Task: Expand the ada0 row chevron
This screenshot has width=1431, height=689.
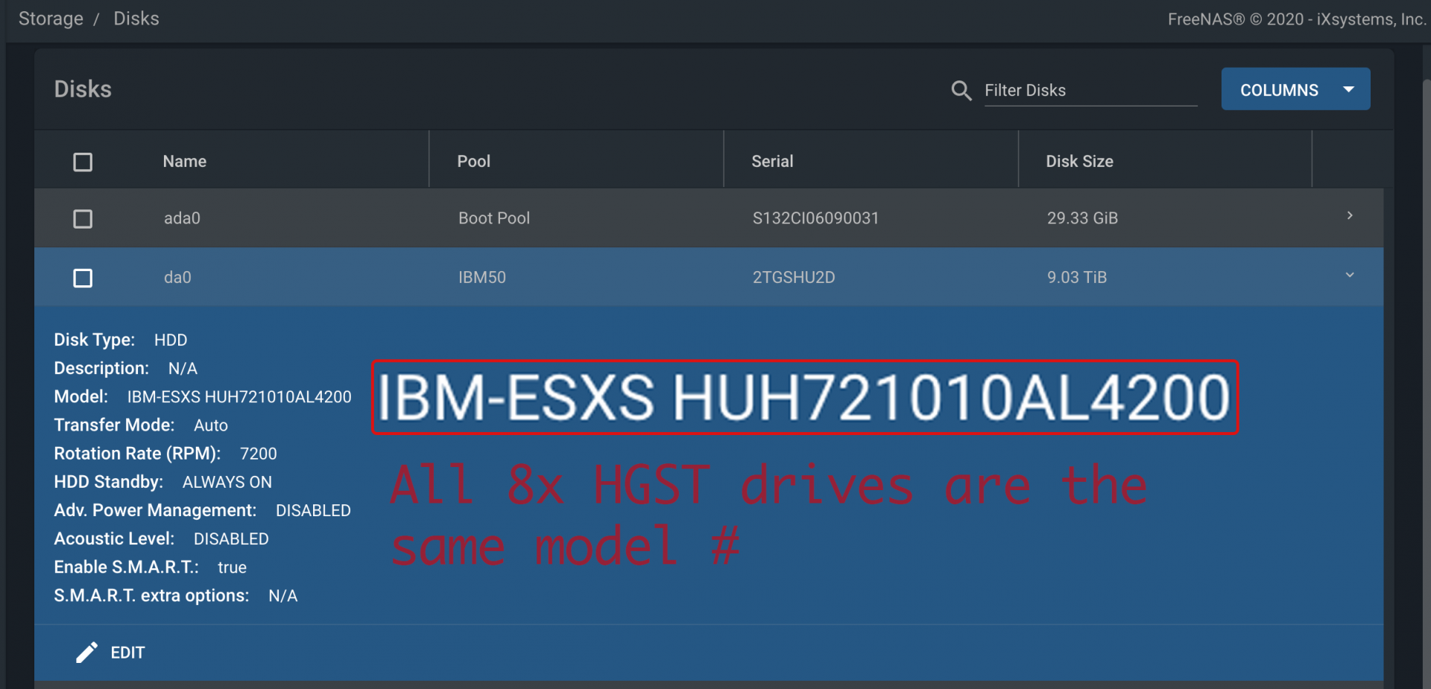Action: (1350, 215)
